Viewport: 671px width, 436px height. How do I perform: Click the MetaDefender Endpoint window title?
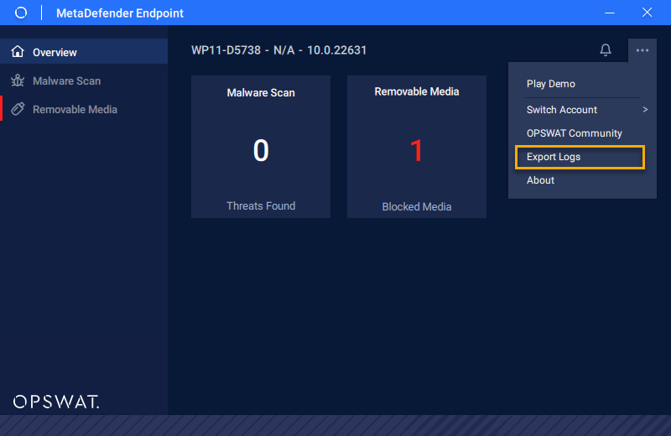tap(120, 13)
